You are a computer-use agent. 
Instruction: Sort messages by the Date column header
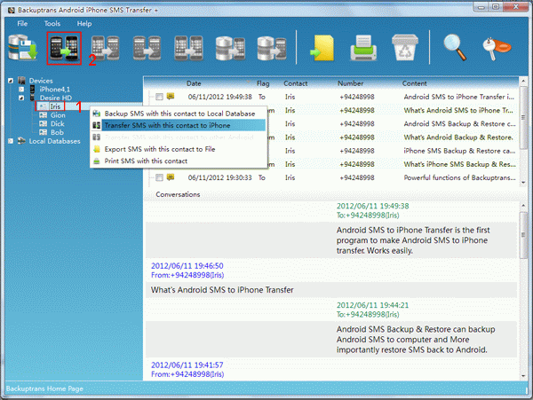point(194,83)
